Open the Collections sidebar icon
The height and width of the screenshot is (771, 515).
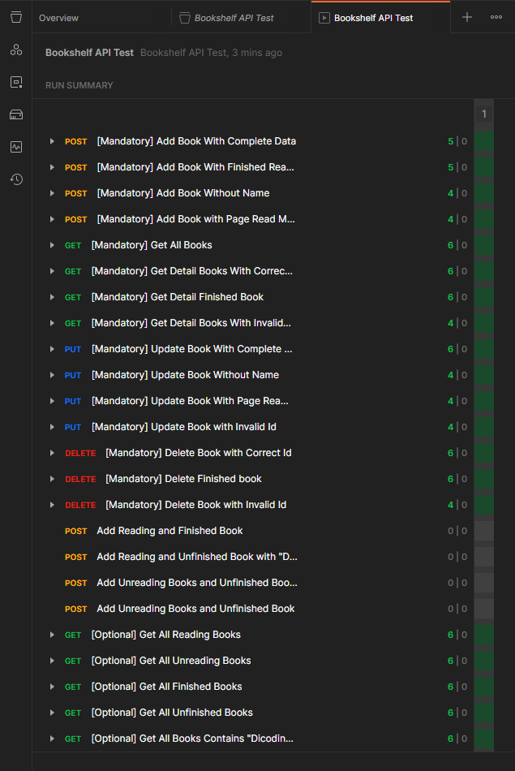[16, 18]
